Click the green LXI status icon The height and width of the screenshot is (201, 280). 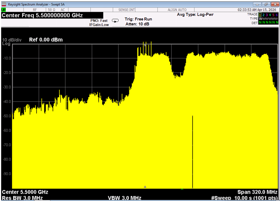(x=4, y=10)
